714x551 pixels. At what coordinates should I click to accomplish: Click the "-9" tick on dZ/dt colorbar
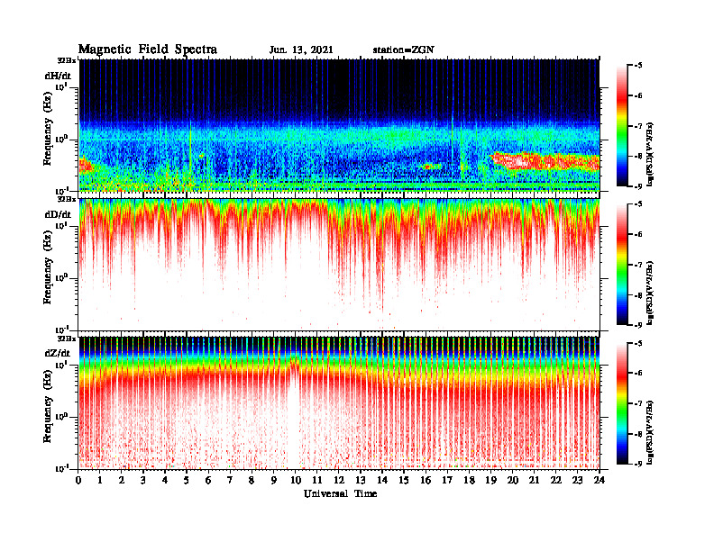(x=637, y=464)
